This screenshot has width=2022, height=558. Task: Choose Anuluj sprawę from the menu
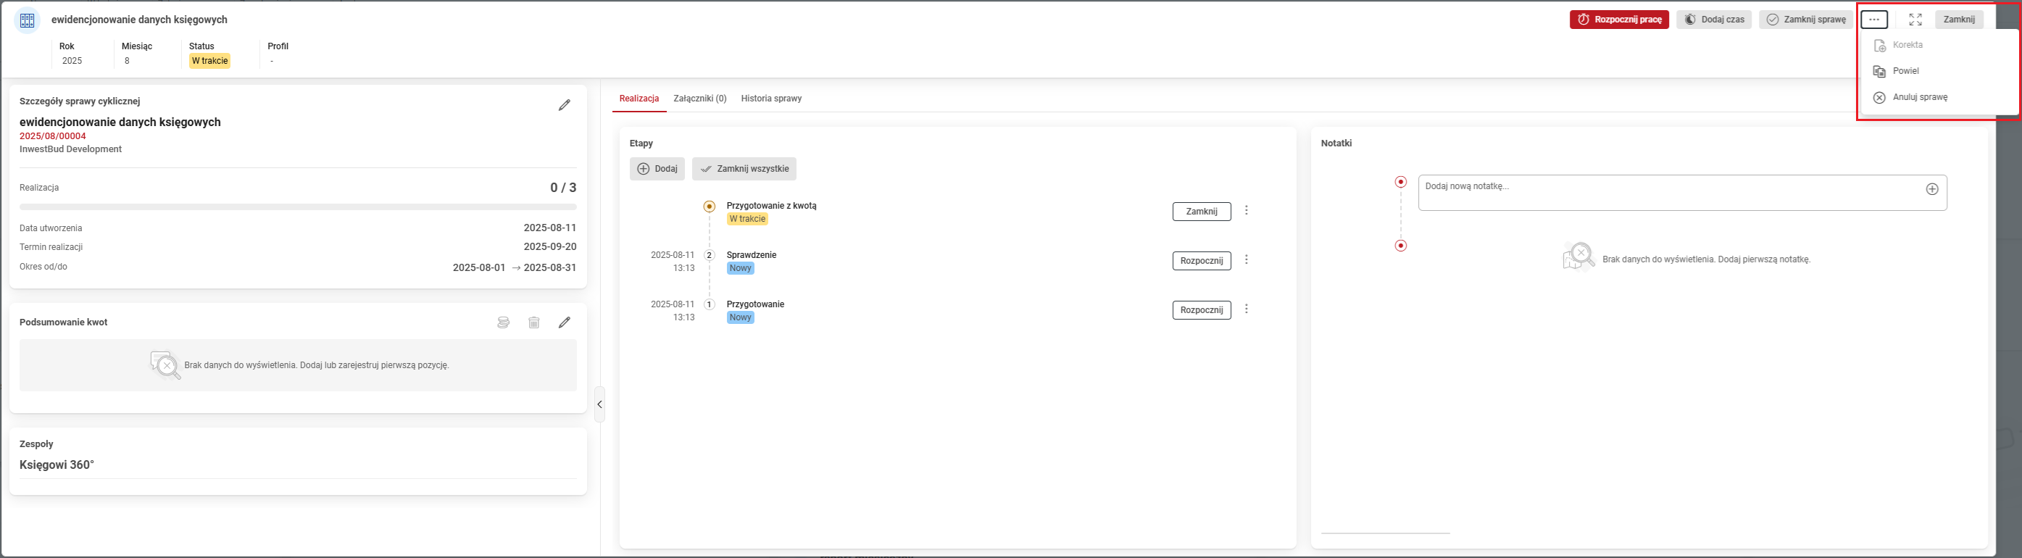coord(1920,97)
